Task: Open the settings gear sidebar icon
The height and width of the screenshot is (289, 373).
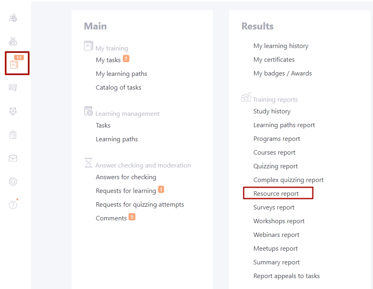Action: (13, 182)
